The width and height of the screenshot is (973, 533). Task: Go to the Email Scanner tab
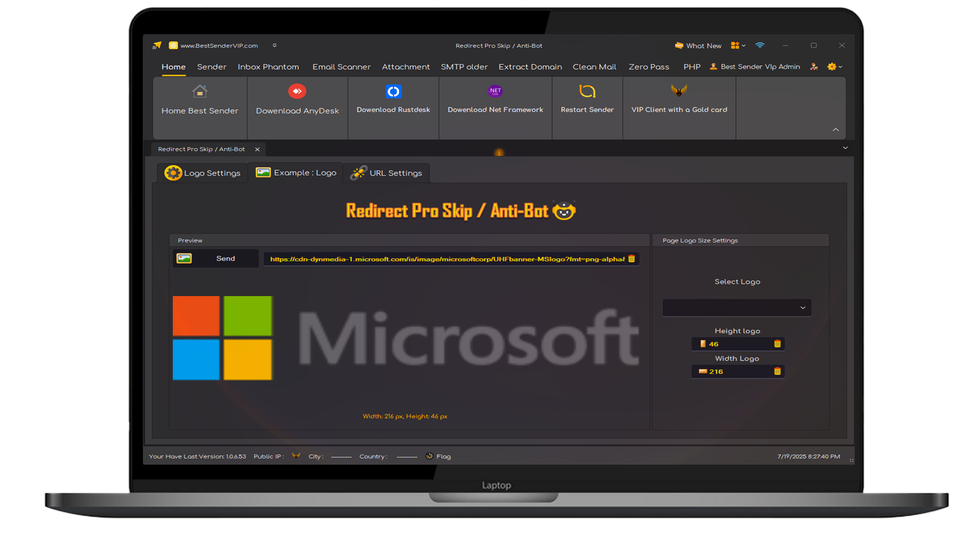(x=342, y=67)
